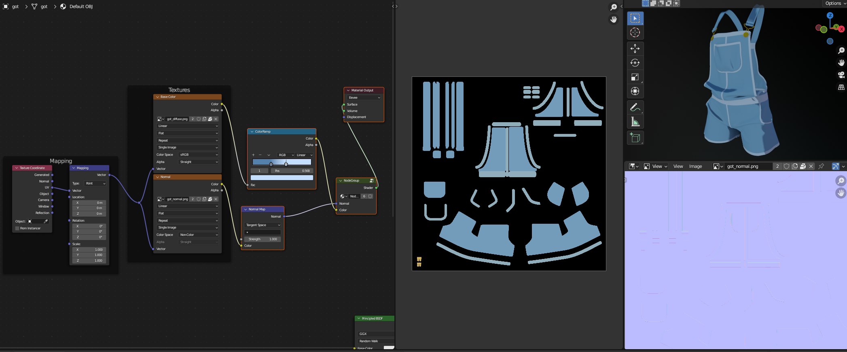Pick the Scale tool in the viewport toolbar
This screenshot has height=352, width=847.
[635, 77]
